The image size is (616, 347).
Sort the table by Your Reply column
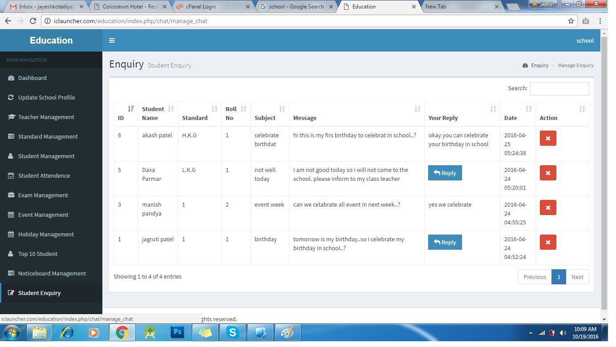462,113
